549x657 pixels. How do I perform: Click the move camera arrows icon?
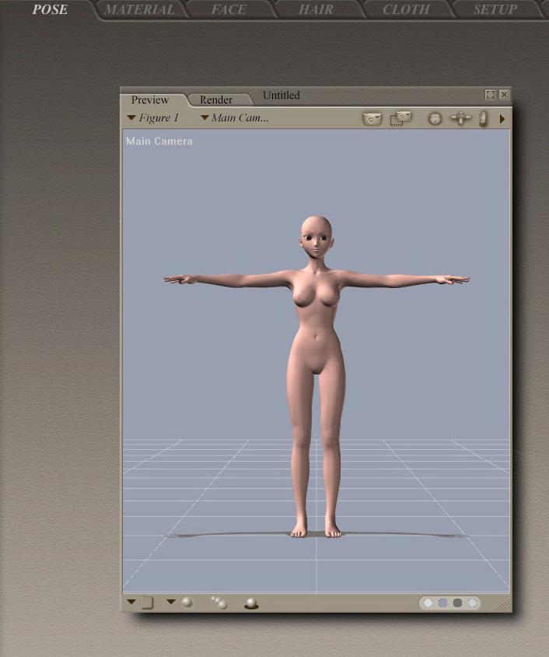(461, 119)
